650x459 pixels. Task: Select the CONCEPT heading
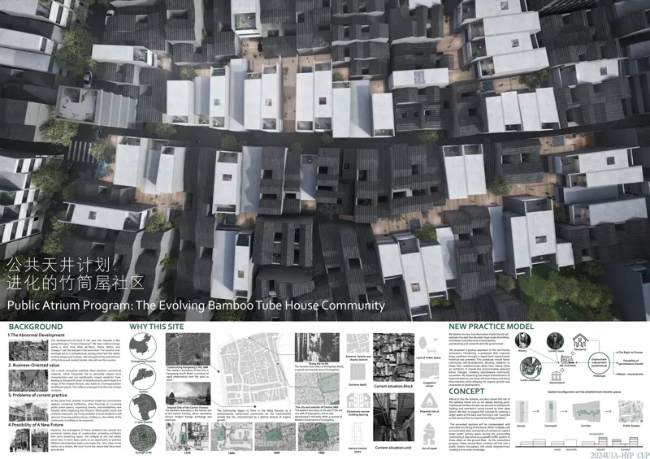(x=466, y=392)
